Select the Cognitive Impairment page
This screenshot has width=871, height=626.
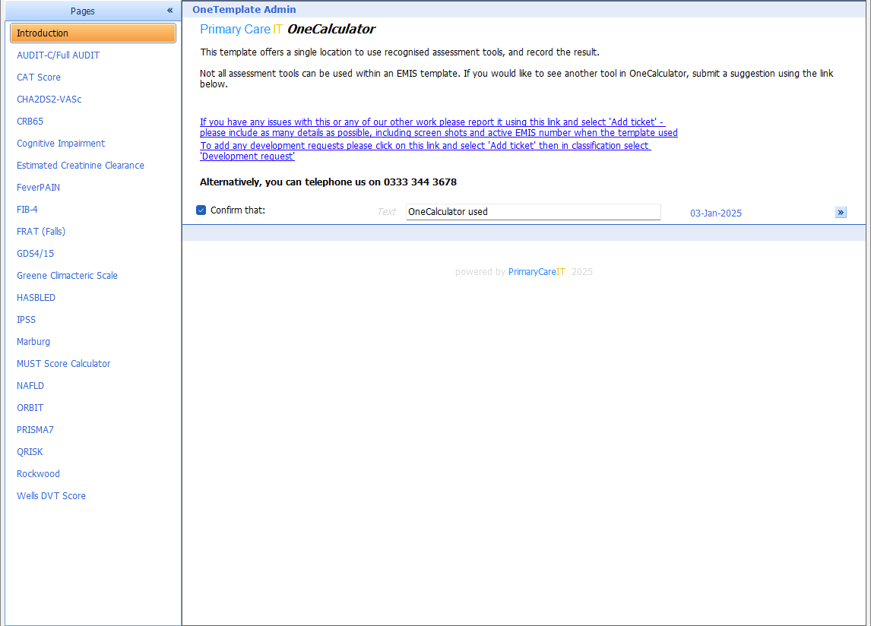click(x=61, y=144)
